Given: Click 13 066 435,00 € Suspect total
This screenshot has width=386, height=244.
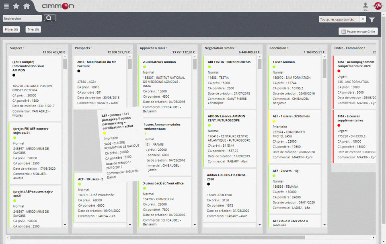Looking at the screenshot, I should click(x=54, y=52).
